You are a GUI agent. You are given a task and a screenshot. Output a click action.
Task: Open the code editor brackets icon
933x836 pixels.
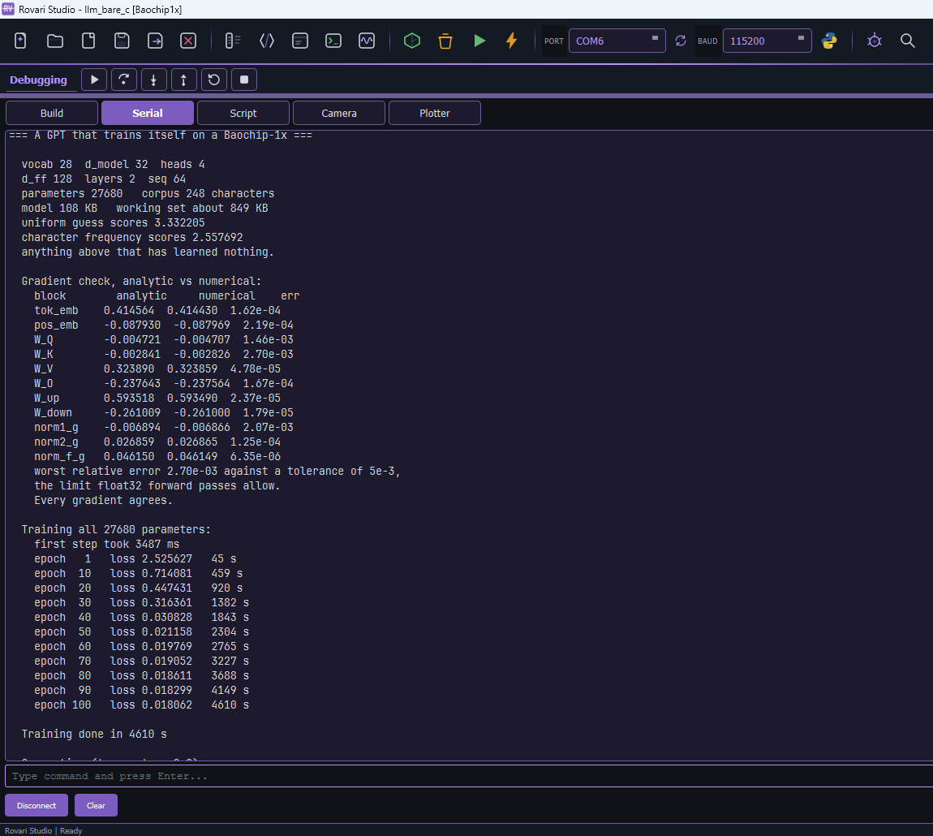267,41
